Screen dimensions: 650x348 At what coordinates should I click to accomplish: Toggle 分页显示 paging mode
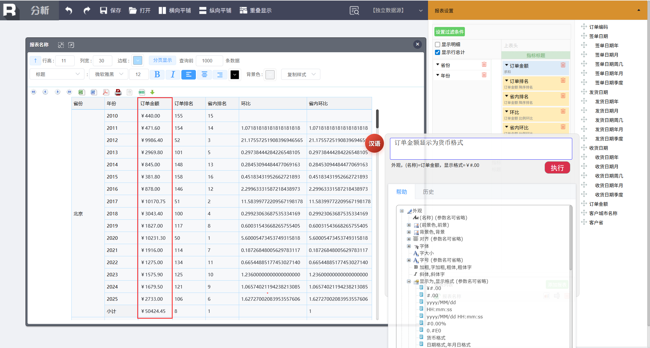tap(162, 60)
